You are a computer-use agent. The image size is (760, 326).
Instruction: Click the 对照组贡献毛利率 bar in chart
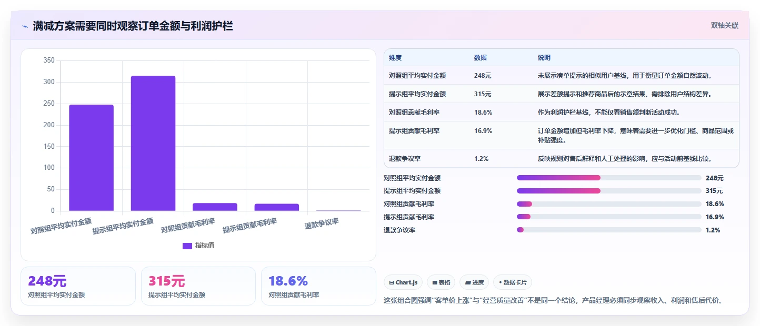215,207
